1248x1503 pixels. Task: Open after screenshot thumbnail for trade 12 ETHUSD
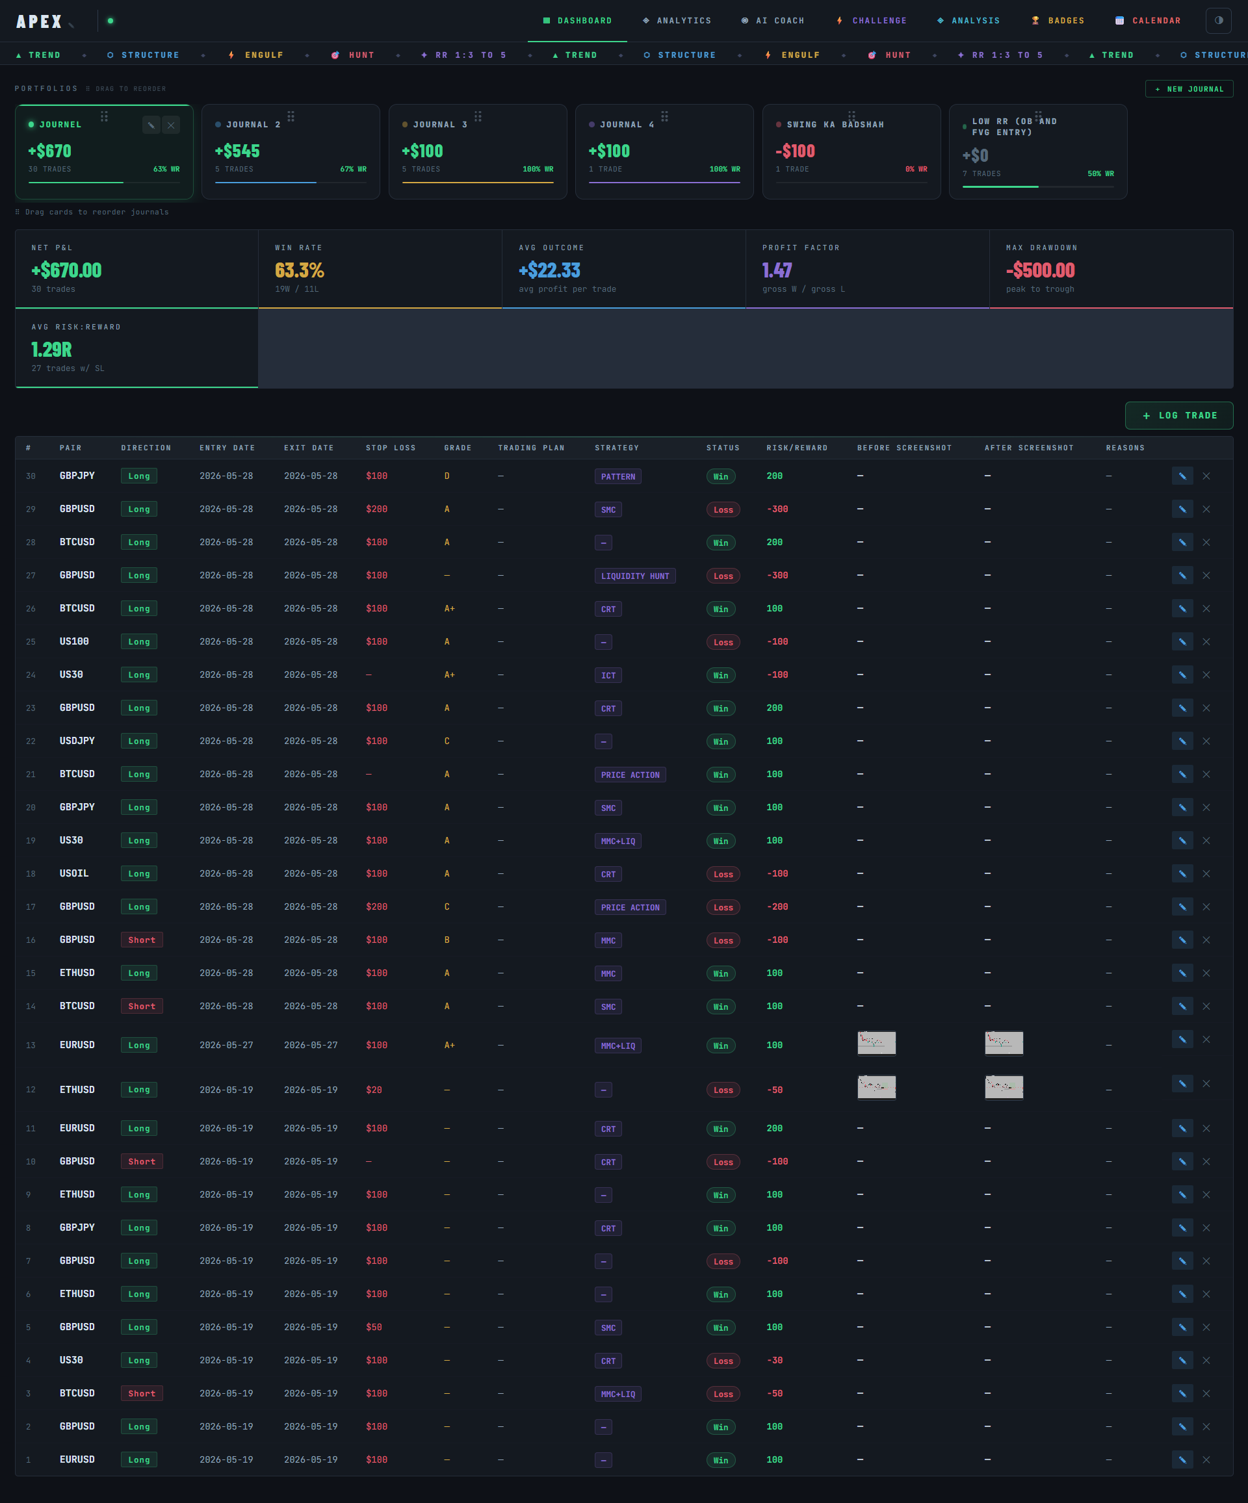click(1004, 1088)
